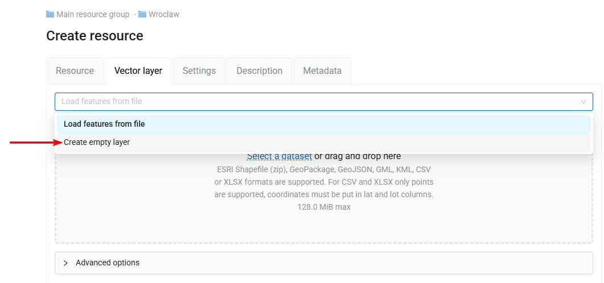Screen dimensions: 604x283
Task: Select the Vector layer tab
Action: pyautogui.click(x=138, y=71)
